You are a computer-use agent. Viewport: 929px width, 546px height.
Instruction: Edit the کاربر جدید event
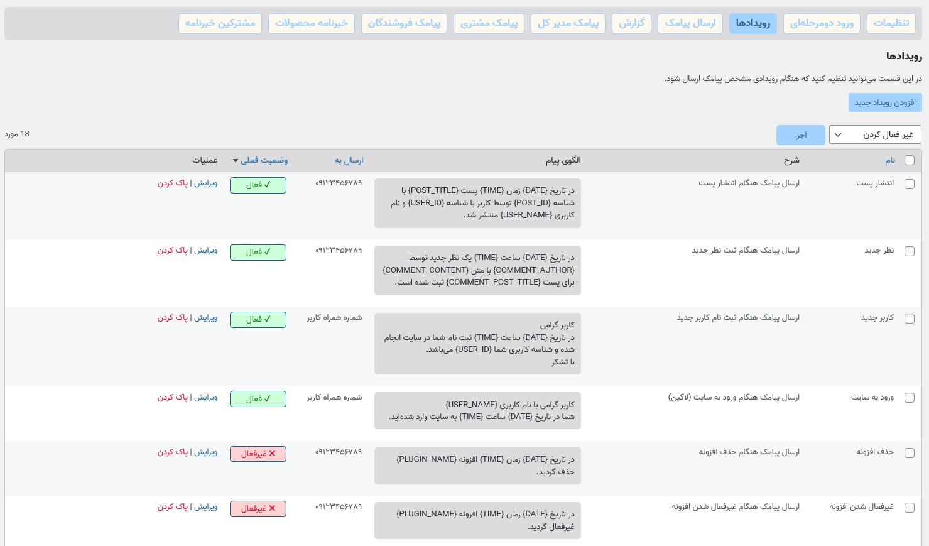(x=205, y=317)
